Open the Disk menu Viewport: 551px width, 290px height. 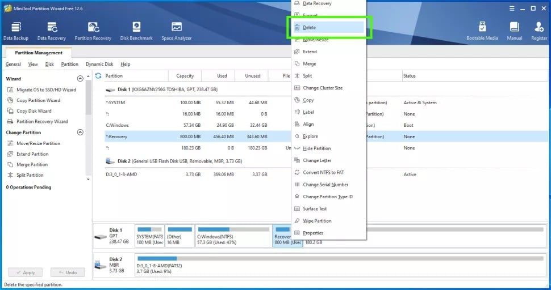[x=49, y=64]
